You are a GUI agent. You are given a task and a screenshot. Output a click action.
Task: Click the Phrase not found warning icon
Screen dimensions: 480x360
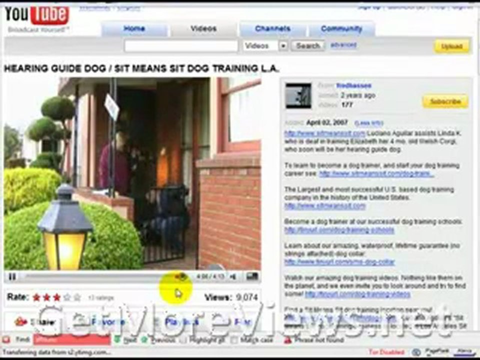click(287, 340)
